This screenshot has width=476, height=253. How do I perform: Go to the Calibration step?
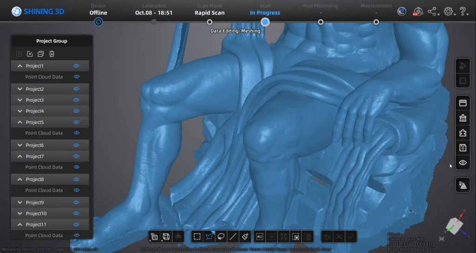[x=154, y=9]
